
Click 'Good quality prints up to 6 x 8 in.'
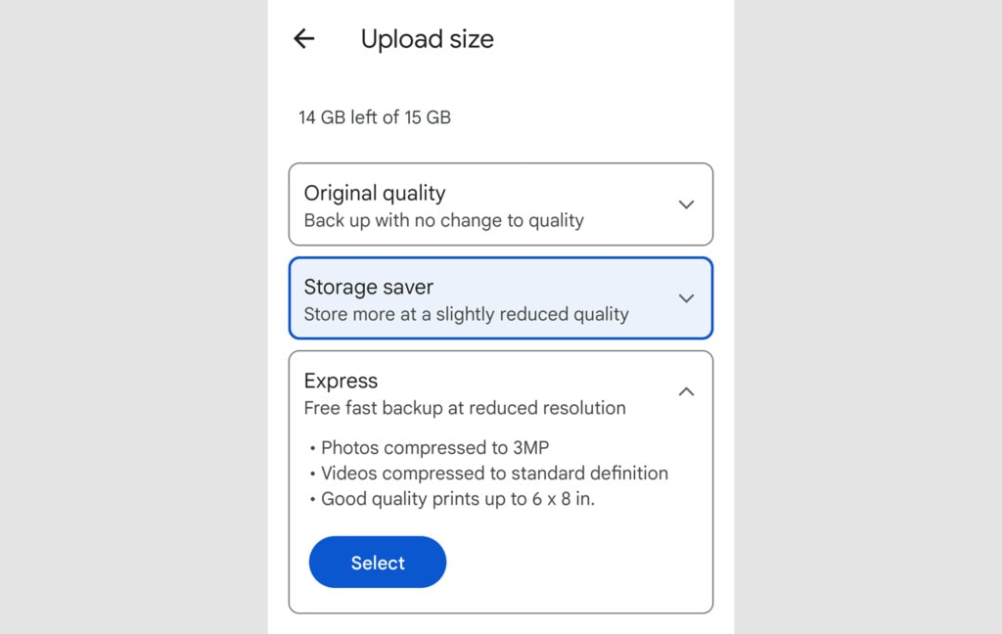tap(458, 499)
